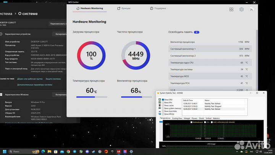Open Telegram from the taskbar

74,152
